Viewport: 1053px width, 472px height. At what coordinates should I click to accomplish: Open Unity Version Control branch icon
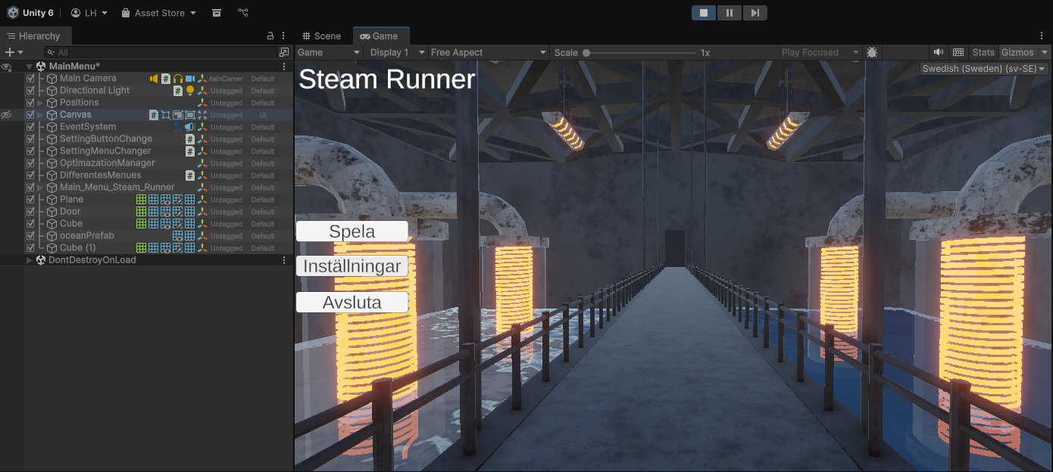[242, 13]
